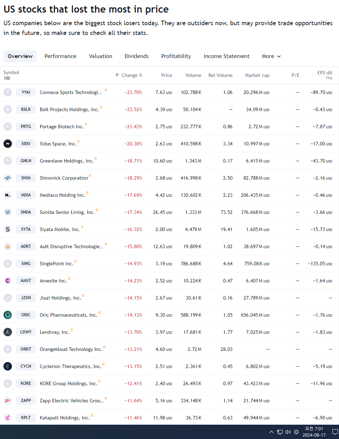Click the Katapult Holdings logo icon
339x439 pixels.
(8, 418)
